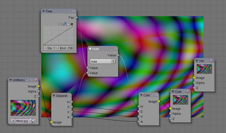Image resolution: width=226 pixels, height=133 pixels.
Task: Click the Alpha output socket of Untitled.j node
Action: 38,91
